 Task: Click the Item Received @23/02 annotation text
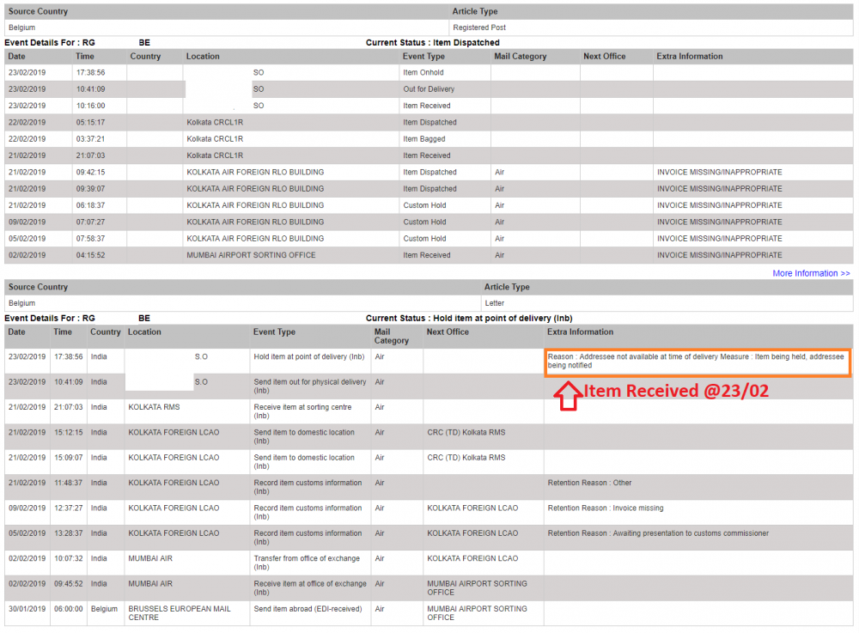click(675, 391)
